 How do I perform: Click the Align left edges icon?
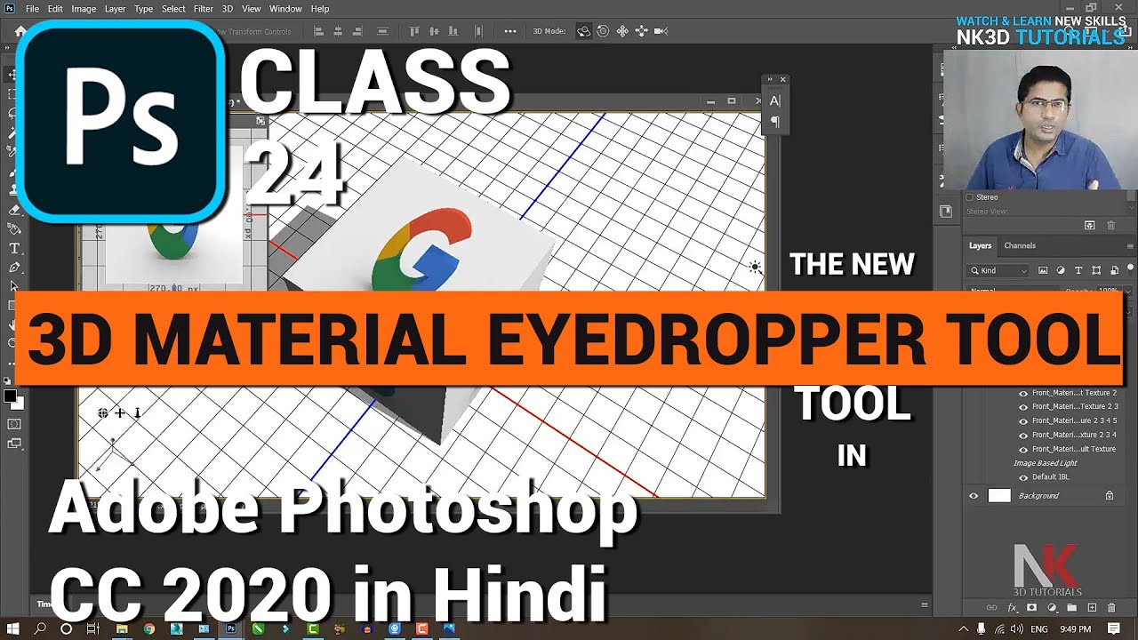[318, 31]
